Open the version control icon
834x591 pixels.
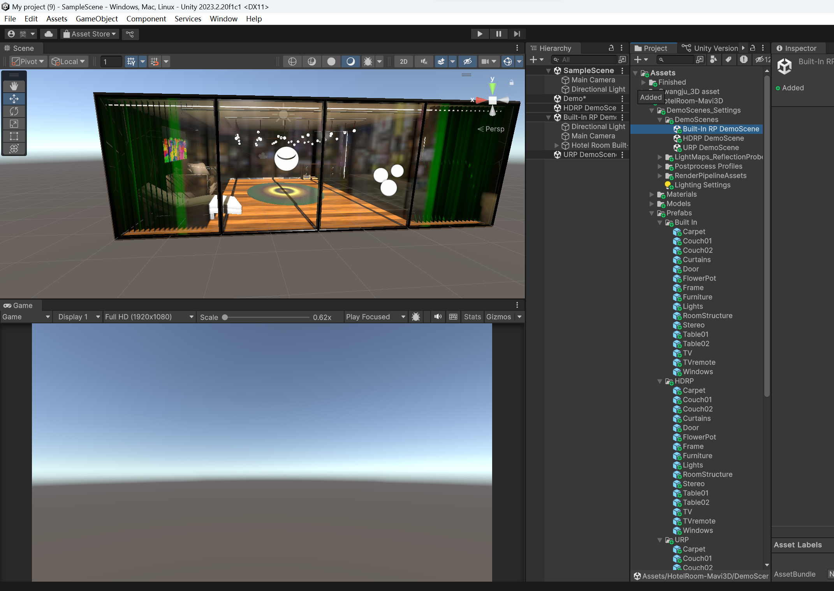(130, 34)
